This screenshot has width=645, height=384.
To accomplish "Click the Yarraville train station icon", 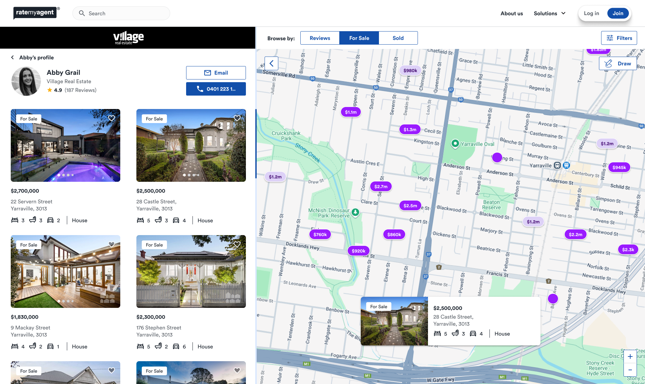I will (x=557, y=165).
